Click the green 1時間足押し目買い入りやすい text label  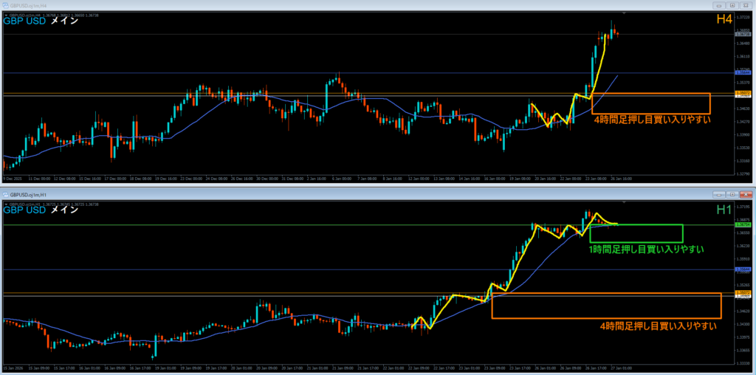[x=646, y=250]
